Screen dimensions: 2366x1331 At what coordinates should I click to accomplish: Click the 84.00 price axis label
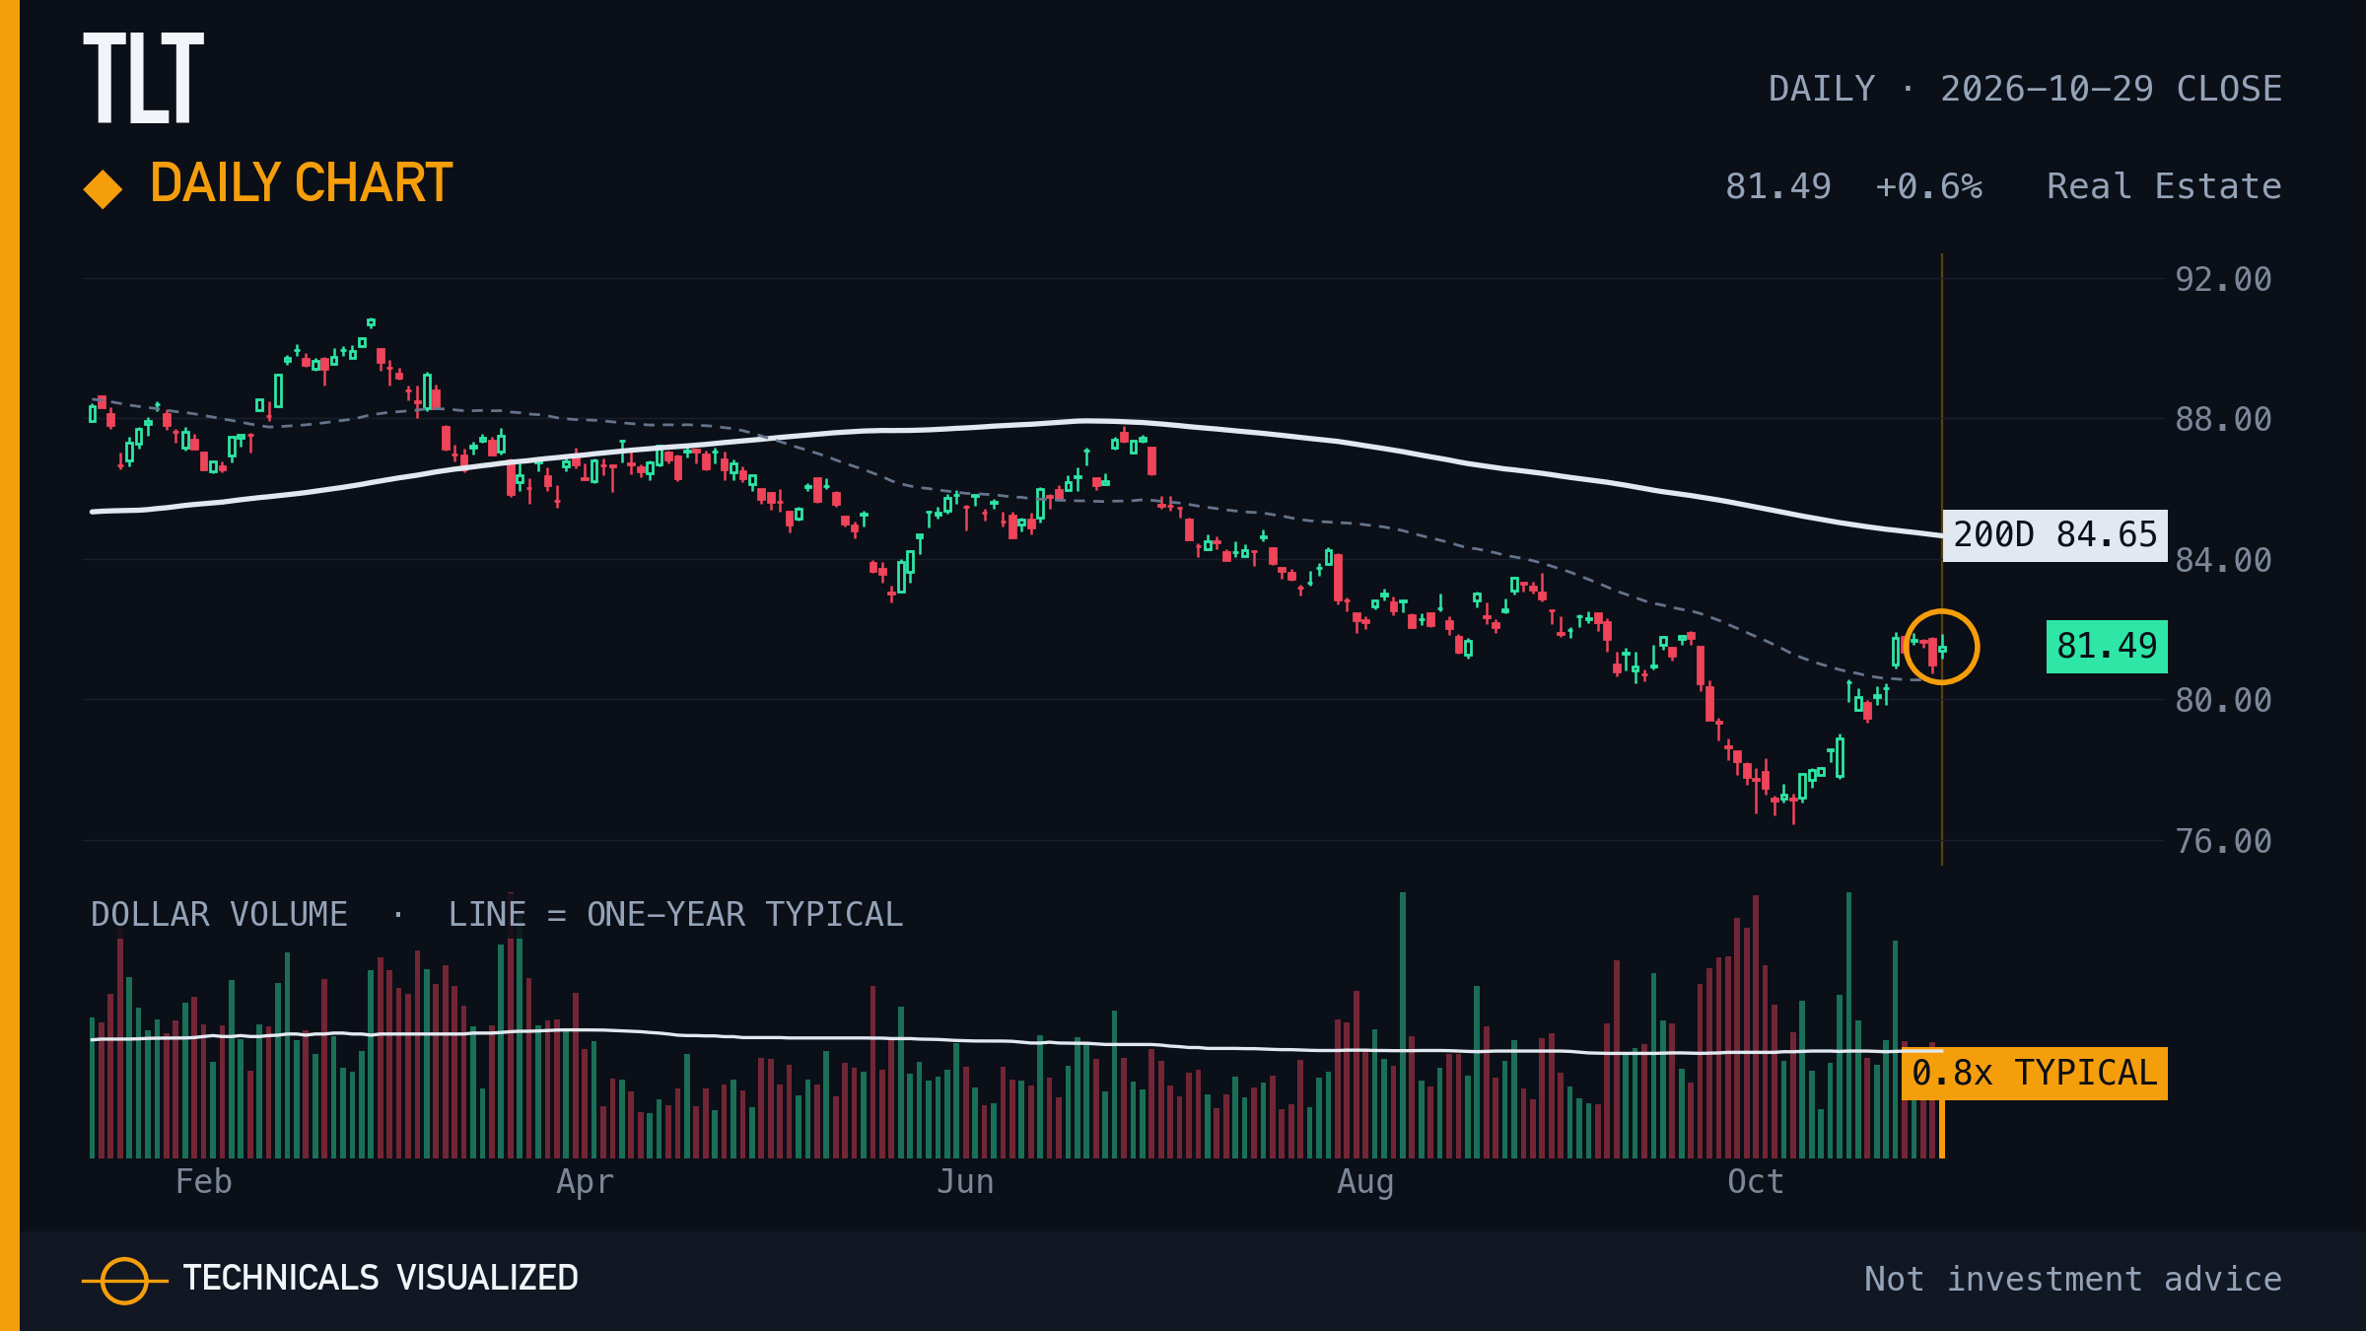[x=2224, y=561]
